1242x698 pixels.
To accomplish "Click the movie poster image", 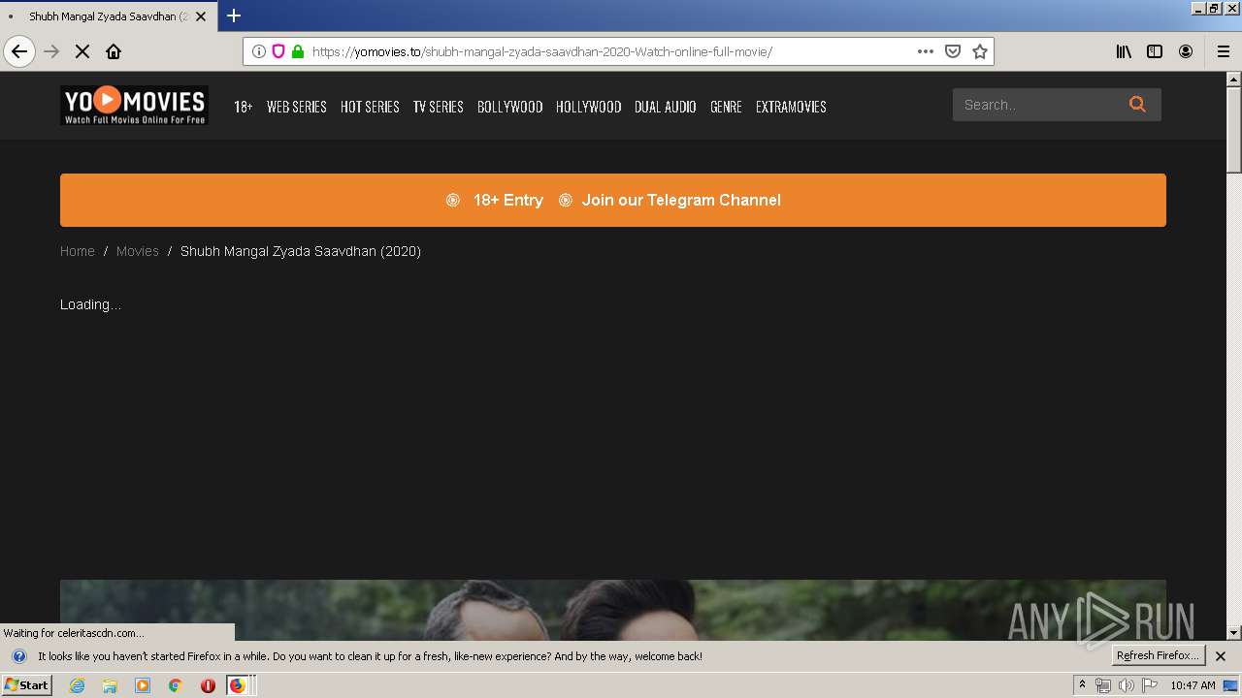I will tap(613, 610).
